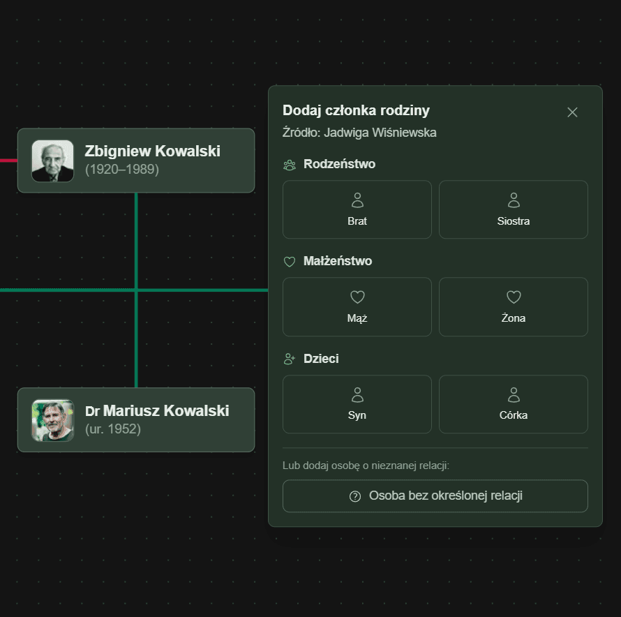
Task: Open Dr Mariusz Kowalski's photo thumbnail
Action: [52, 420]
